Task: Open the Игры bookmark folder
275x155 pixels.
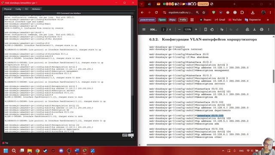Action: (172, 20)
